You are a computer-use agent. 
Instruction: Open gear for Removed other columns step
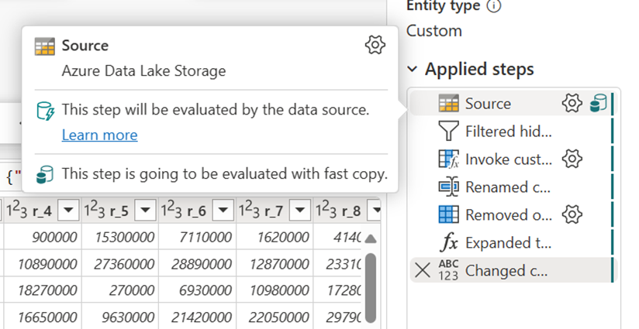tap(572, 214)
